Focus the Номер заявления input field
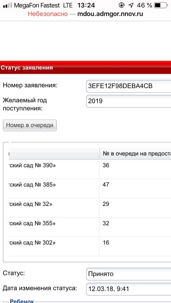This screenshot has height=303, width=171. click(x=128, y=86)
